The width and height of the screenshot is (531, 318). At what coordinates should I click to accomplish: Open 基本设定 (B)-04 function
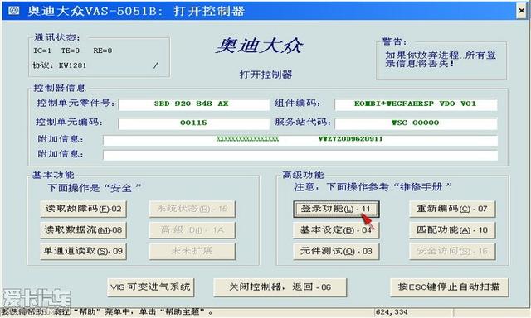[336, 230]
